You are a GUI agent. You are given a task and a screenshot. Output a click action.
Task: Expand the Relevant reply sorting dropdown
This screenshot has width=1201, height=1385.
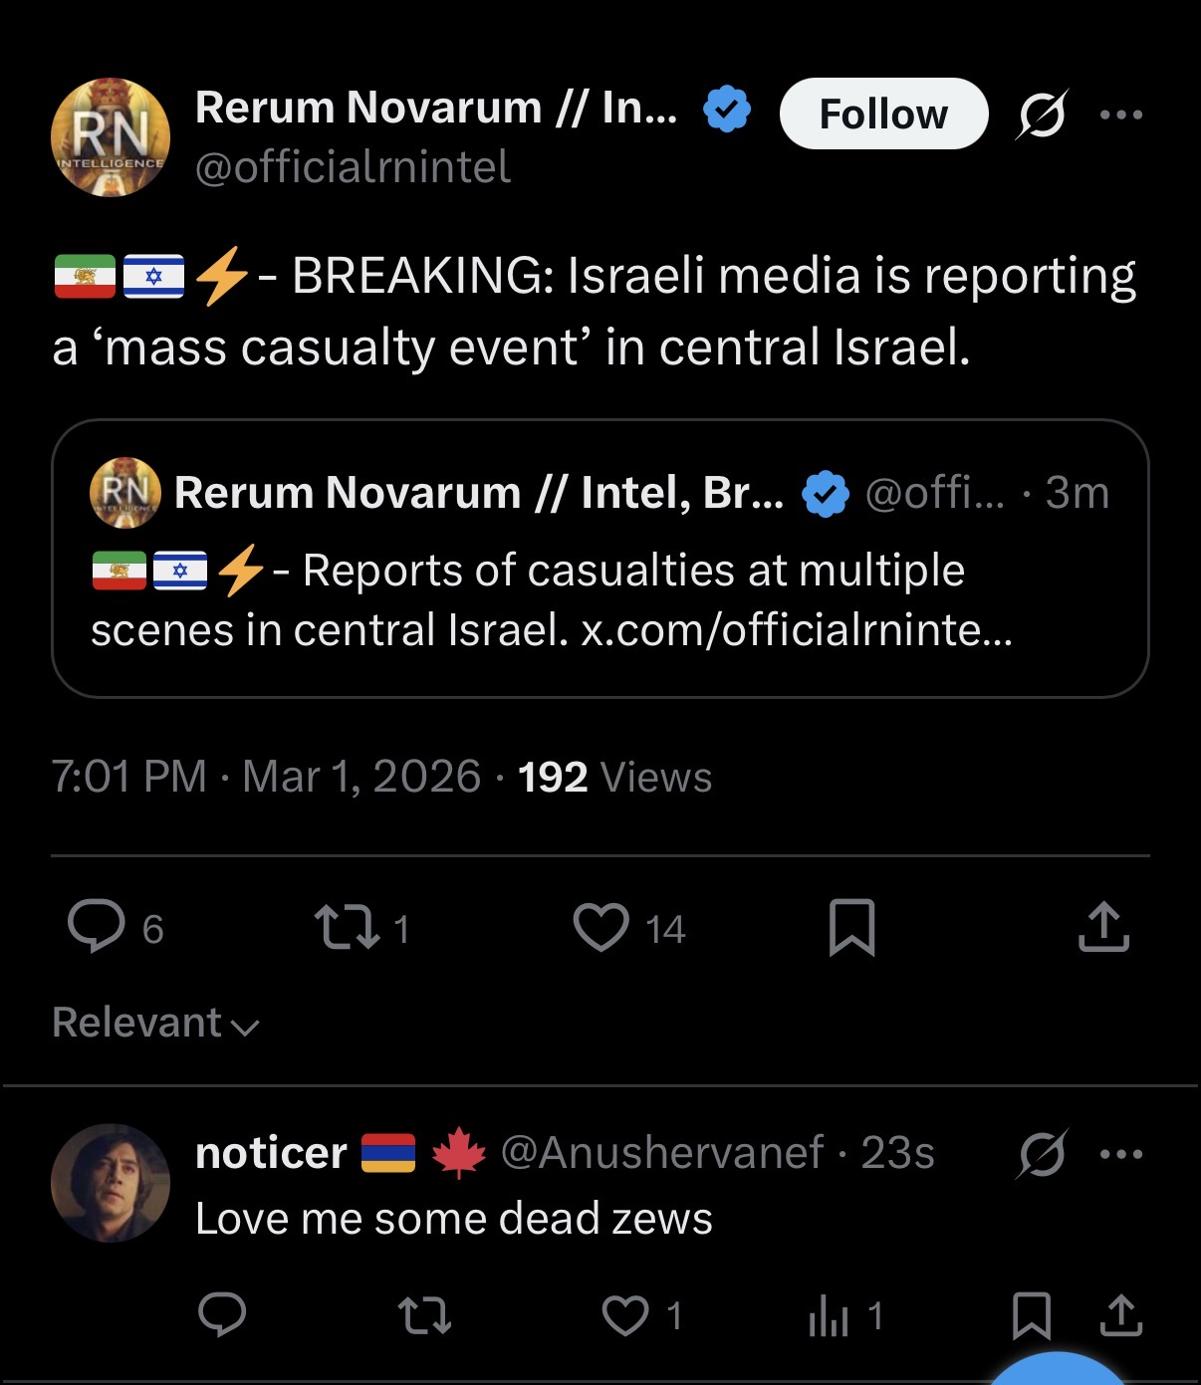tap(155, 1024)
